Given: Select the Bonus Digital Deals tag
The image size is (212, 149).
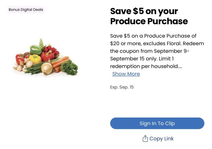Looking at the screenshot, I should (26, 10).
